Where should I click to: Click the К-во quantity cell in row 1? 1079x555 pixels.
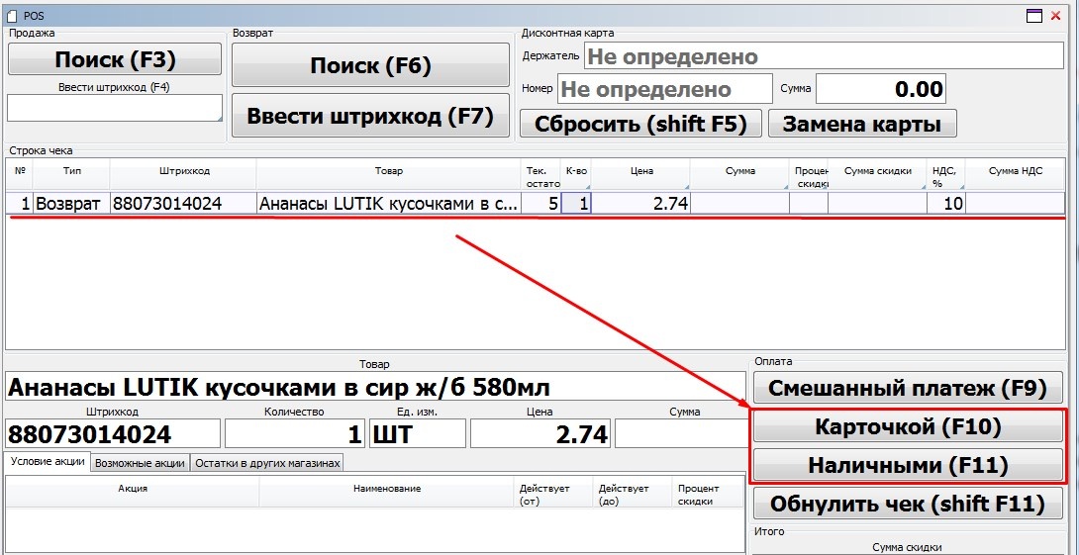[x=576, y=204]
